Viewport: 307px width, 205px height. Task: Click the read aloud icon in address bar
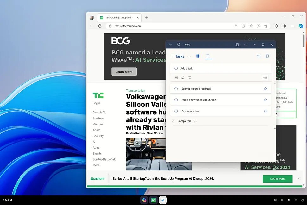coord(251,26)
